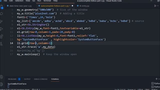Click the underlined 'my_data' on line 15
The height and width of the screenshot is (90, 160).
[x=48, y=47]
